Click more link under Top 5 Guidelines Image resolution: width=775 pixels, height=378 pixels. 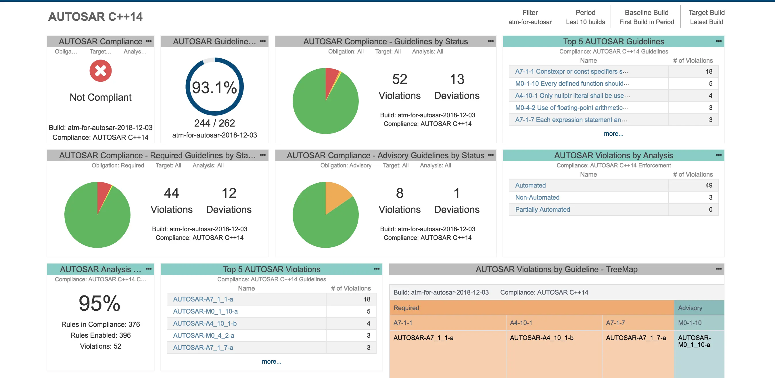click(613, 134)
